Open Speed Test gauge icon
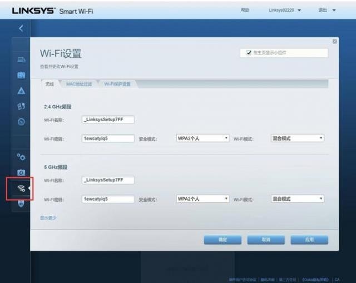This screenshot has width=356, height=283. [21, 122]
